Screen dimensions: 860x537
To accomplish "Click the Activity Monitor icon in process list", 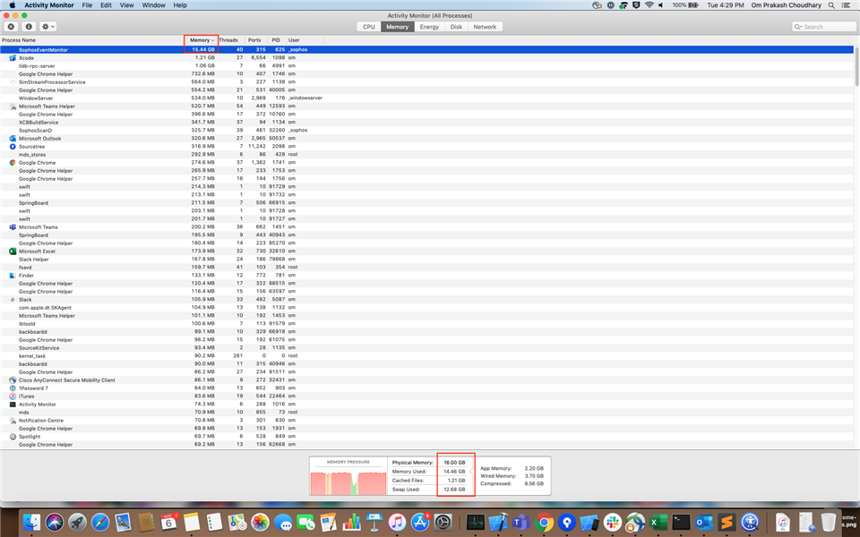I will (13, 404).
